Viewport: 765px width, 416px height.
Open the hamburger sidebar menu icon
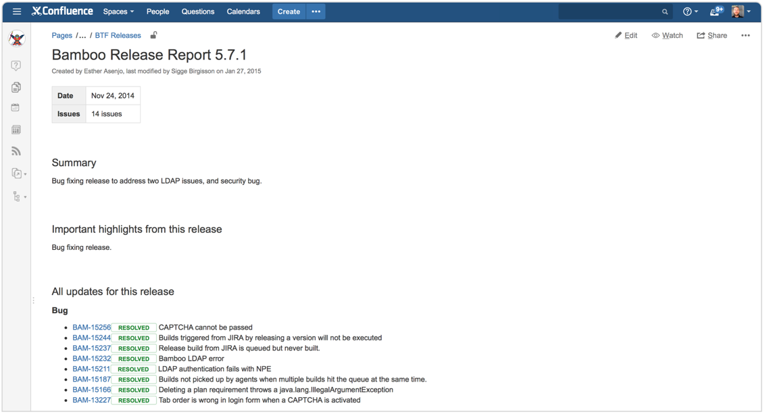pyautogui.click(x=17, y=11)
